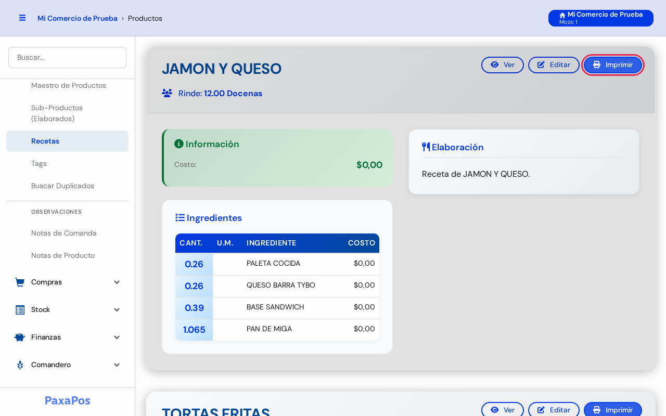Click Editar button for JAMON Y QUESO
Image resolution: width=666 pixels, height=416 pixels.
[554, 65]
